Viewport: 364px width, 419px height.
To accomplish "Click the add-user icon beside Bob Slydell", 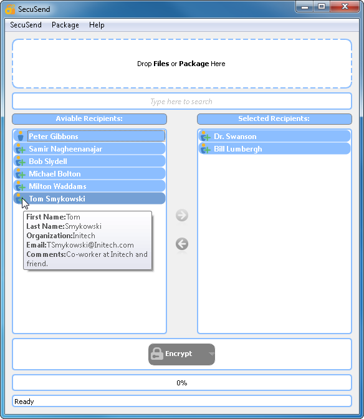I will point(21,161).
